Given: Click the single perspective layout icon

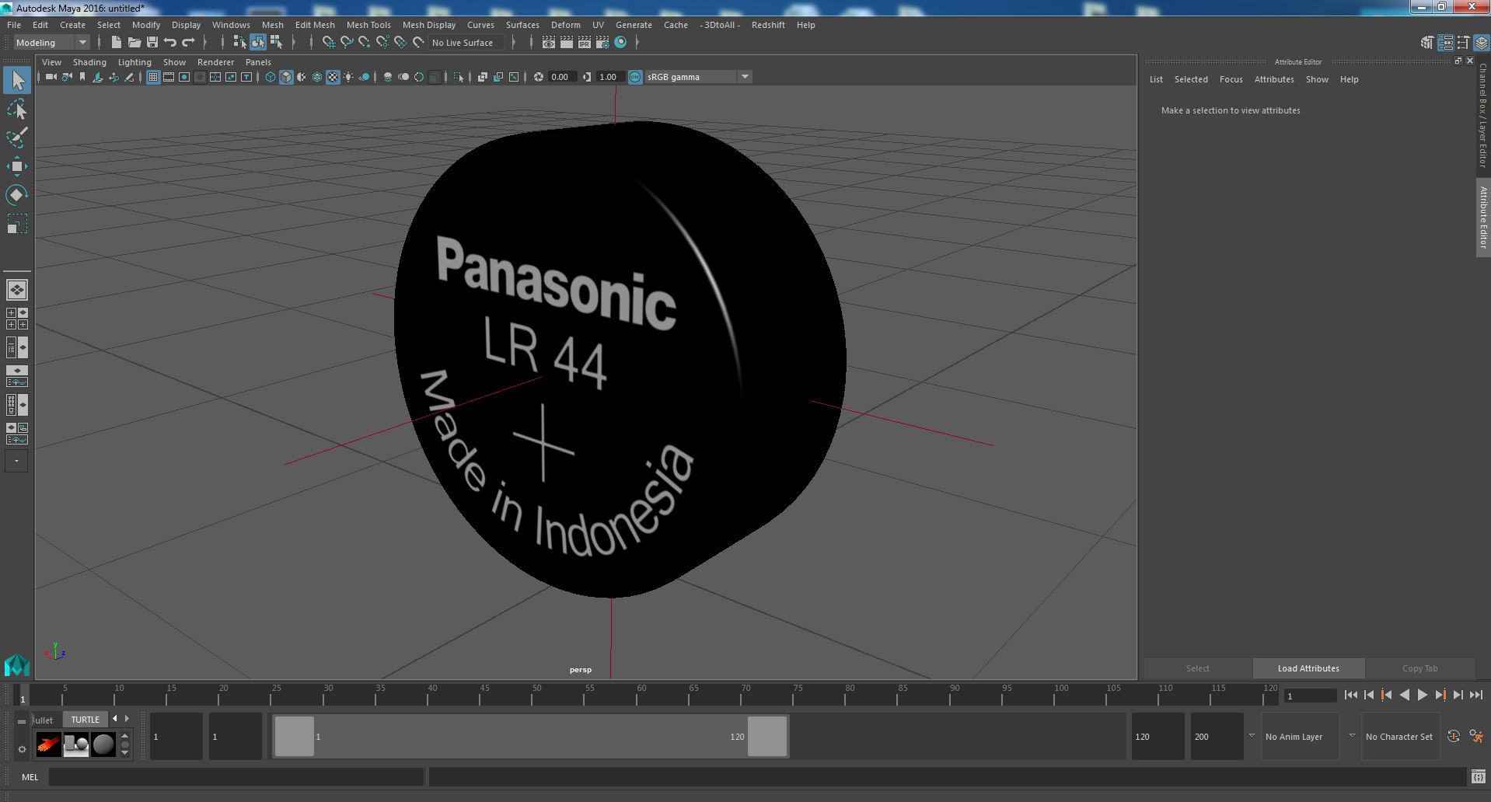Looking at the screenshot, I should (17, 290).
